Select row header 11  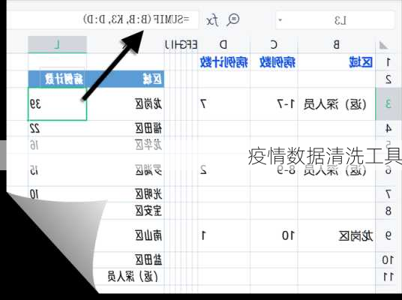point(388,277)
